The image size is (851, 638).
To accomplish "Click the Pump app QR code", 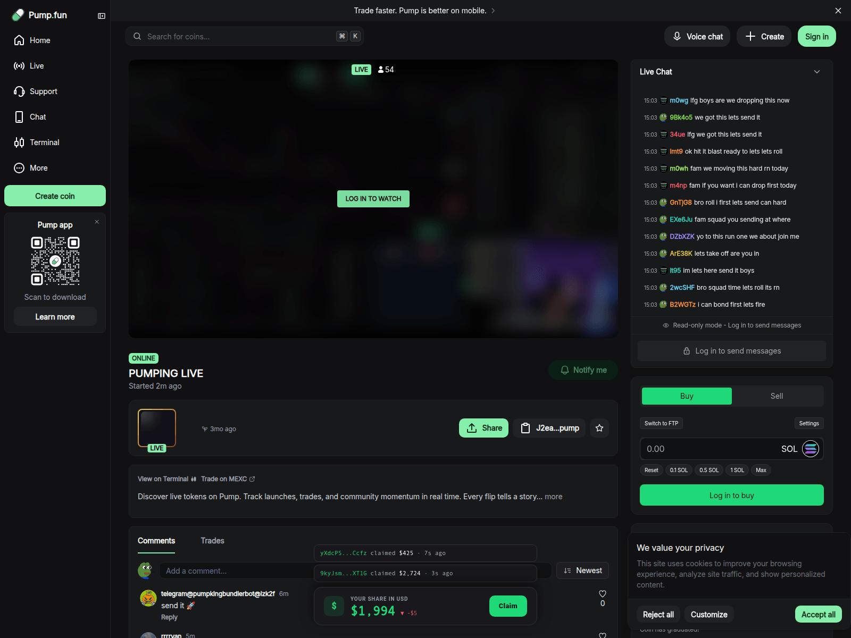I will (55, 261).
